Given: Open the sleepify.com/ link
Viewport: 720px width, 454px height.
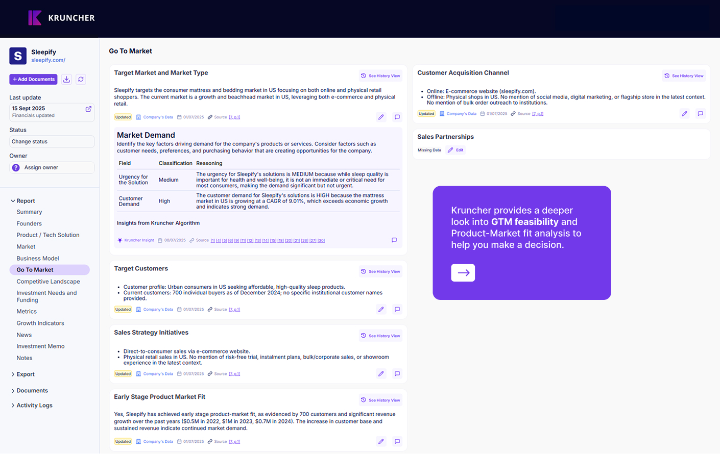Looking at the screenshot, I should 48,60.
